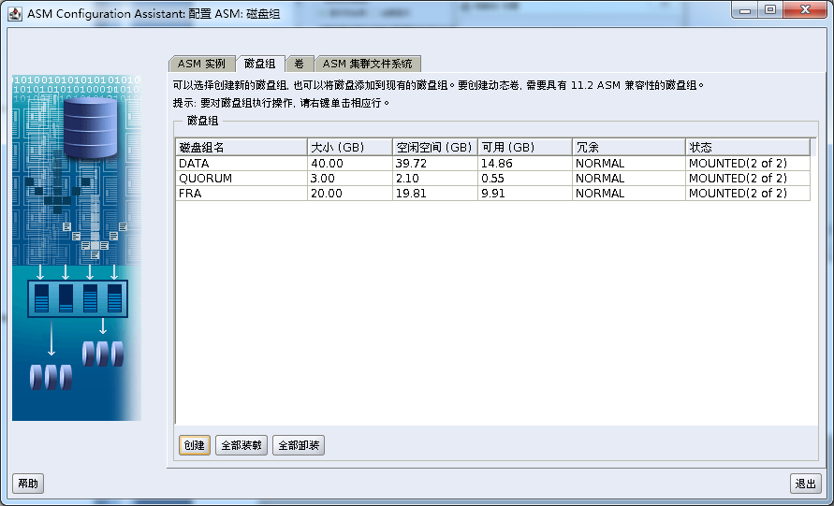834x506 pixels.
Task: Click the 退出 button
Action: click(805, 484)
